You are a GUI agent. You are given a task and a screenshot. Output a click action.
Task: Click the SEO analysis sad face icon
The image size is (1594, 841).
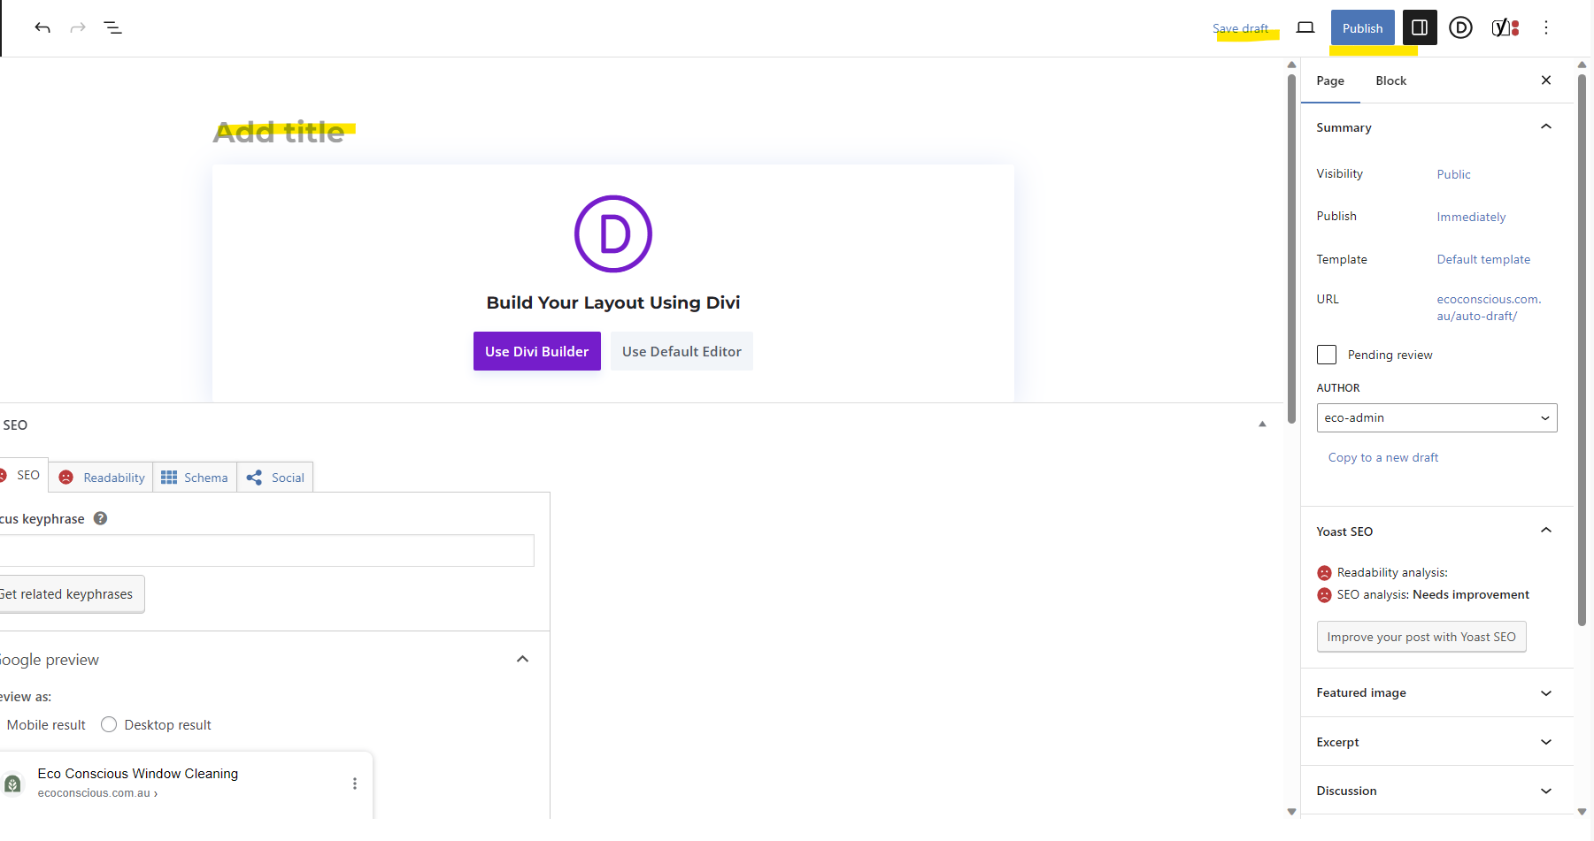click(x=1324, y=595)
